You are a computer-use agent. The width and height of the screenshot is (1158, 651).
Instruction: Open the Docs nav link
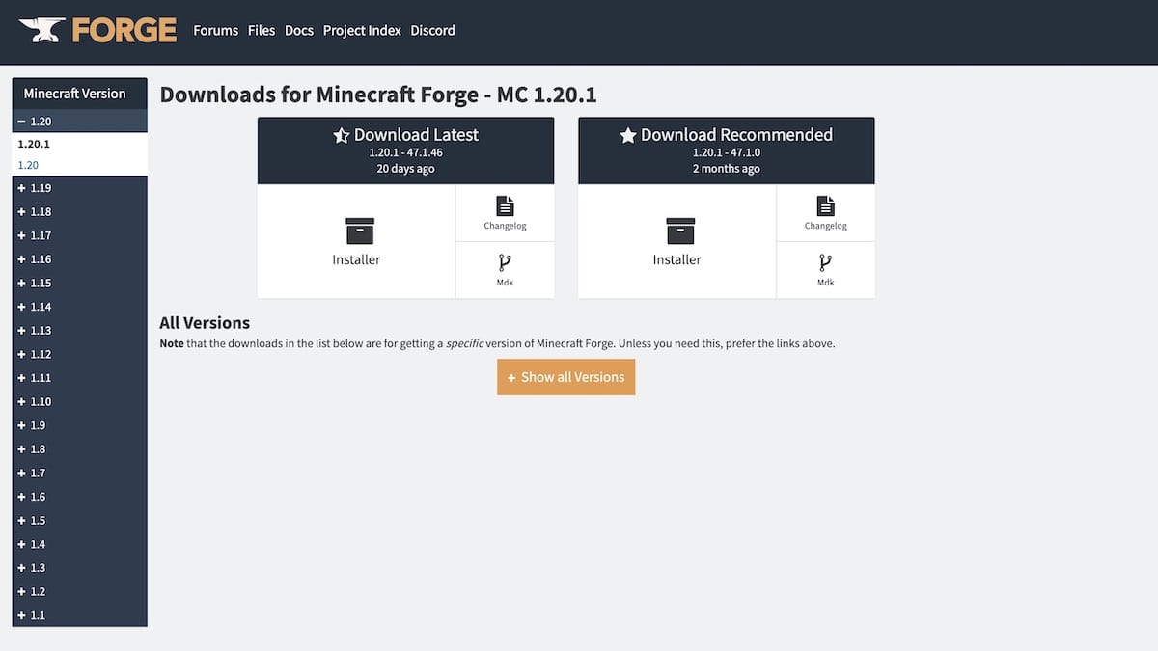click(299, 30)
